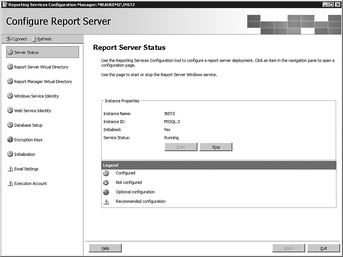Click the Start service button
This screenshot has width=343, height=257.
(181, 147)
